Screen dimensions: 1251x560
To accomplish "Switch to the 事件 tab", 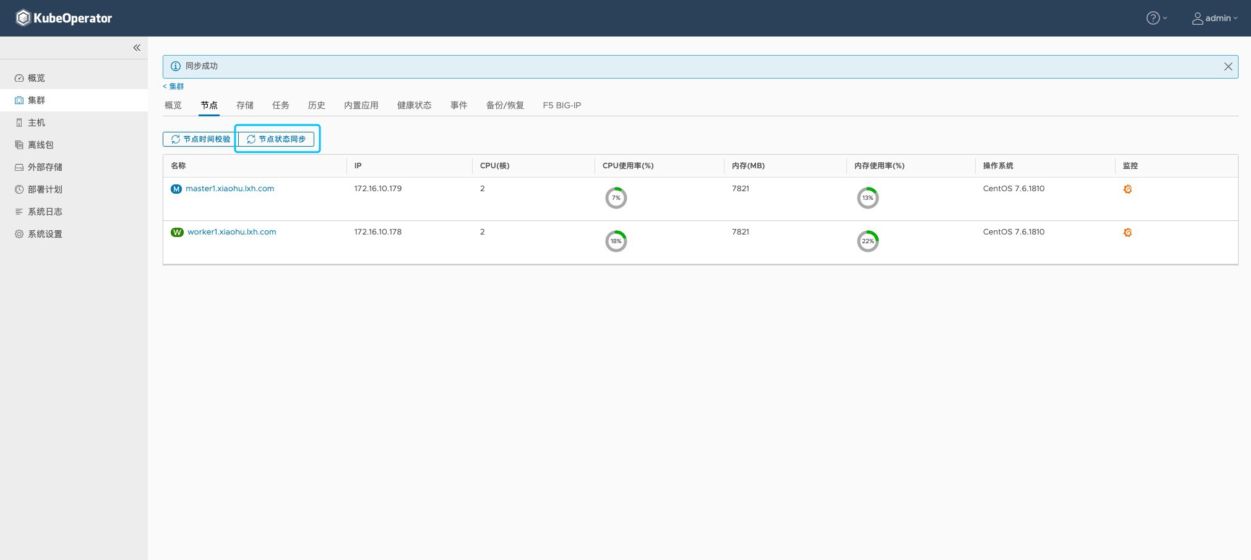I will tap(459, 105).
